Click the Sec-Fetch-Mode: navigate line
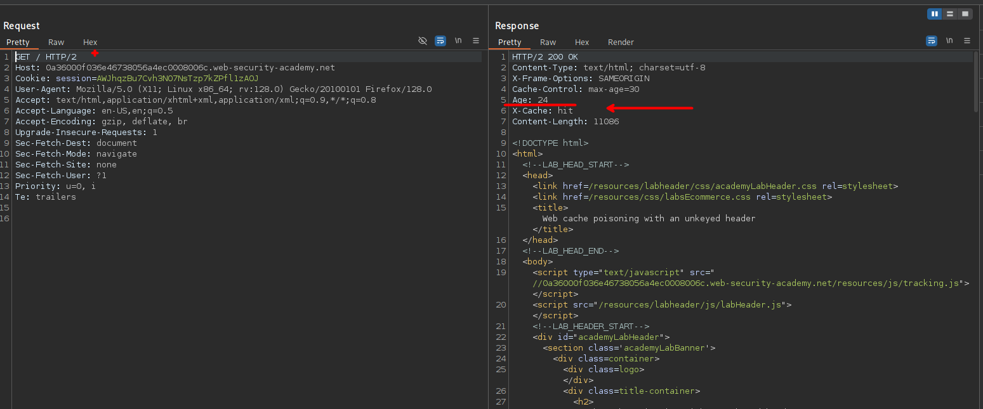Screen dimensions: 983x409 [76, 154]
